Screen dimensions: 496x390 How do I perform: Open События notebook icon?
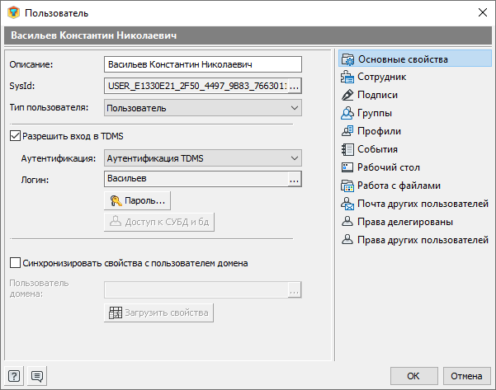tap(347, 149)
